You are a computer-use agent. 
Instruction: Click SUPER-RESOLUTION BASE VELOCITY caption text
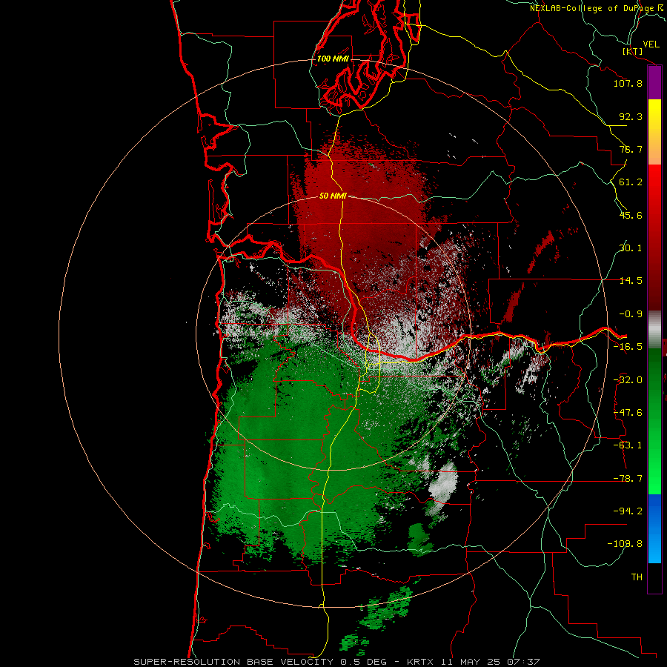(x=233, y=662)
